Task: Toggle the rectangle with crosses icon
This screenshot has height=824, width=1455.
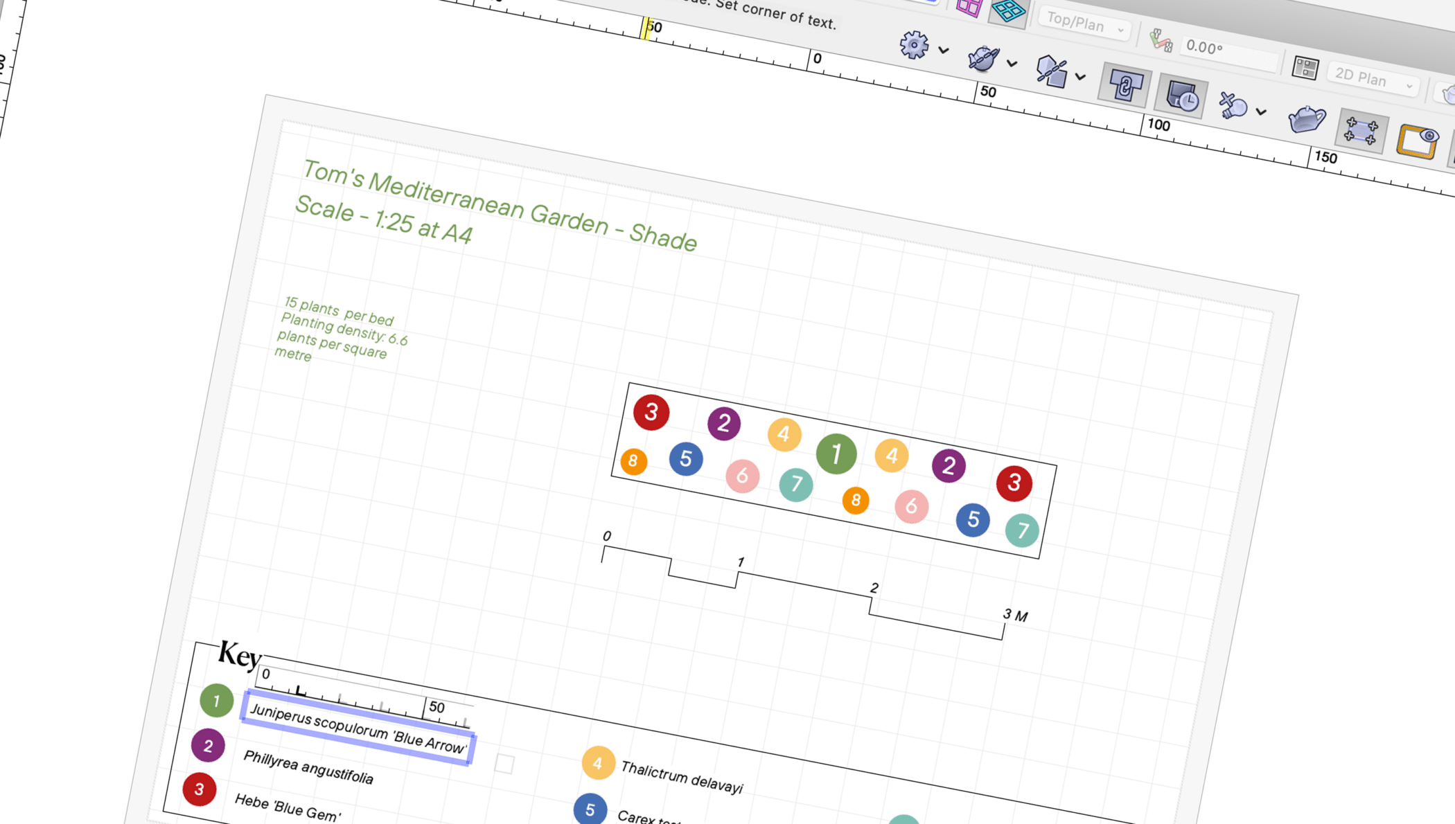Action: click(x=1361, y=131)
